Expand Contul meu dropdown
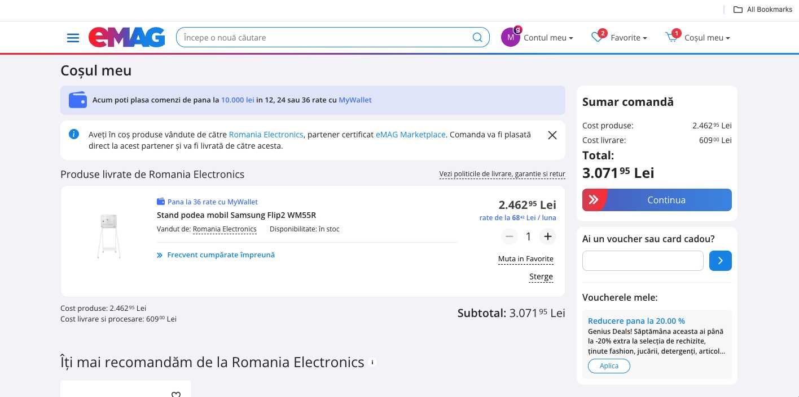Screen dimensions: 799x397 548,38
